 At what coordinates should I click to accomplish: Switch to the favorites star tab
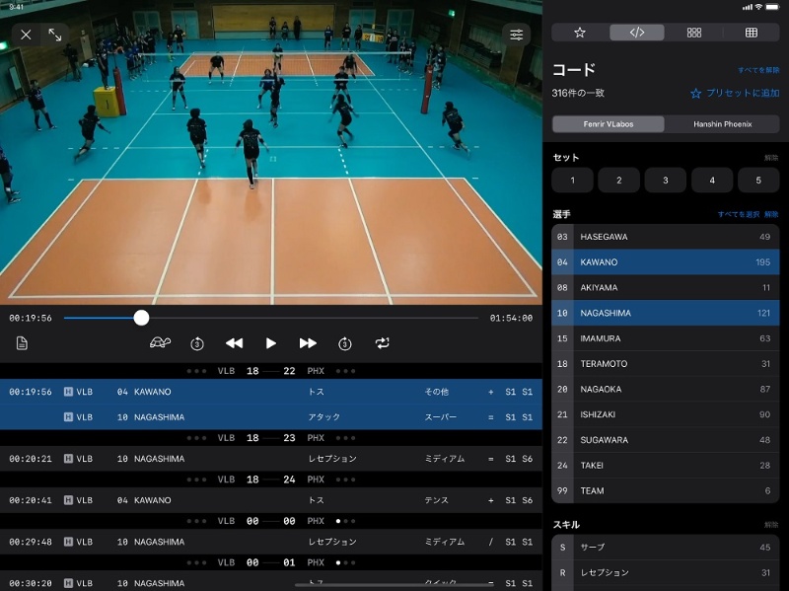[x=580, y=33]
